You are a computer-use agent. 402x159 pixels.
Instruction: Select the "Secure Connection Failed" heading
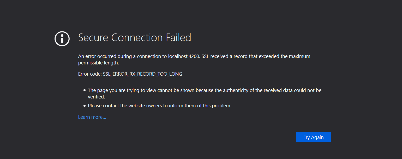coord(135,37)
